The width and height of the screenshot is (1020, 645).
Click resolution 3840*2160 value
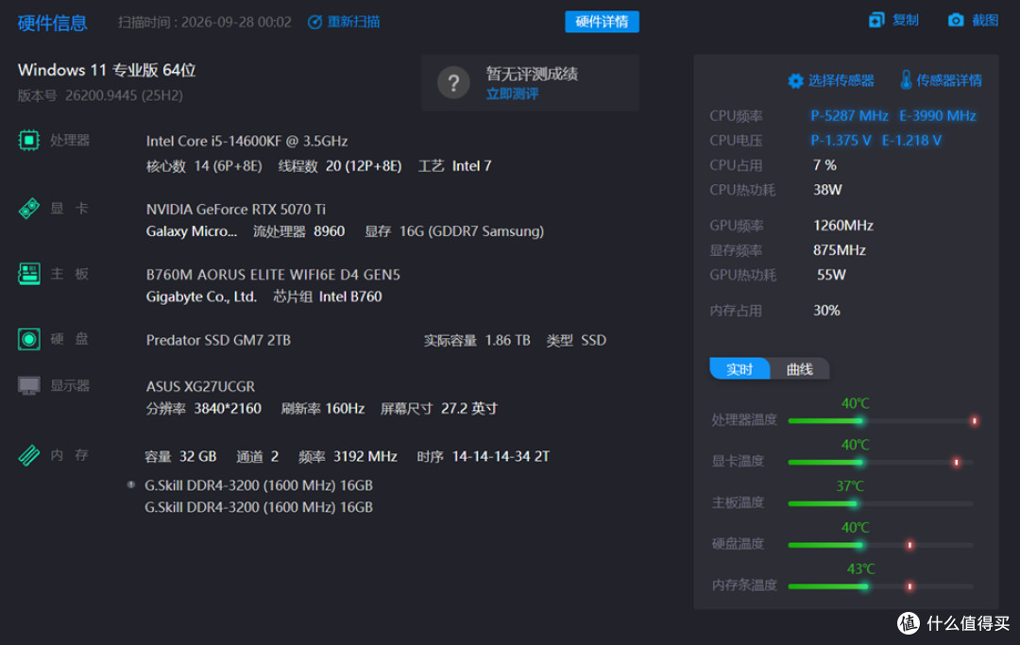[228, 408]
